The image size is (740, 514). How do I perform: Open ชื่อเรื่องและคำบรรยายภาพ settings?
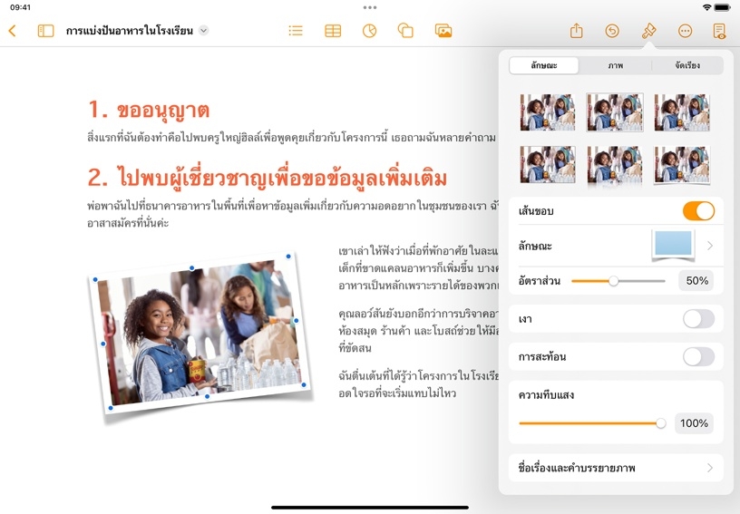click(x=616, y=469)
